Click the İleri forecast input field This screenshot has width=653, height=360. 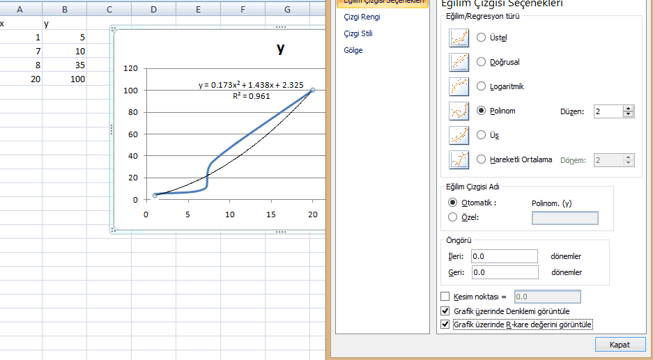tap(505, 256)
